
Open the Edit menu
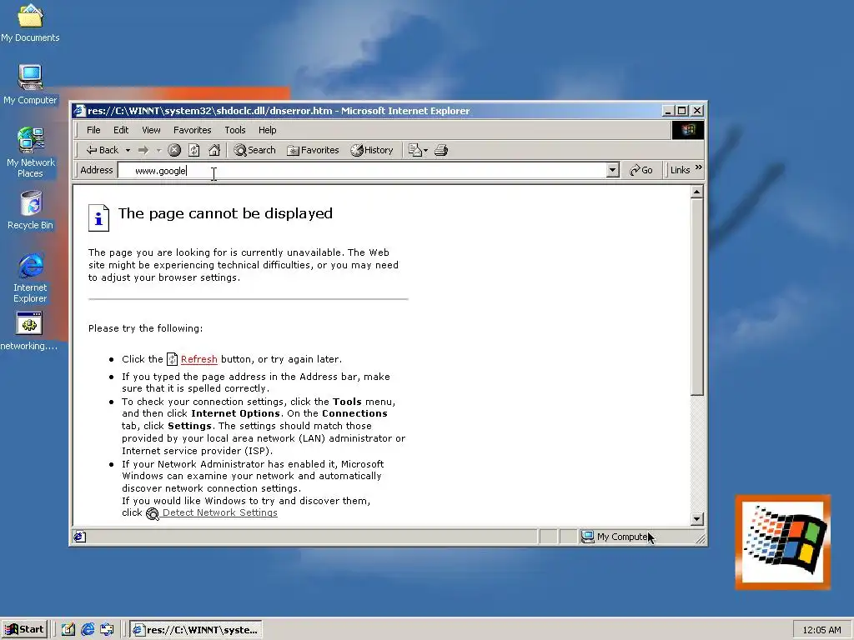point(121,130)
